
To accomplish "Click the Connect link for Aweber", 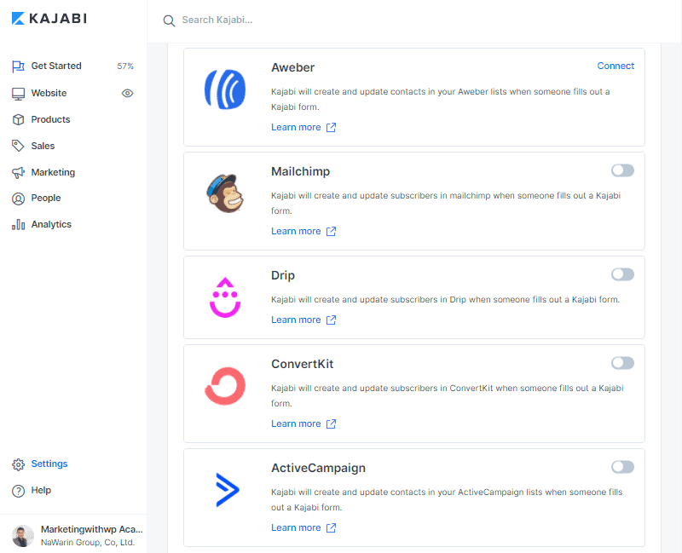I will (616, 66).
